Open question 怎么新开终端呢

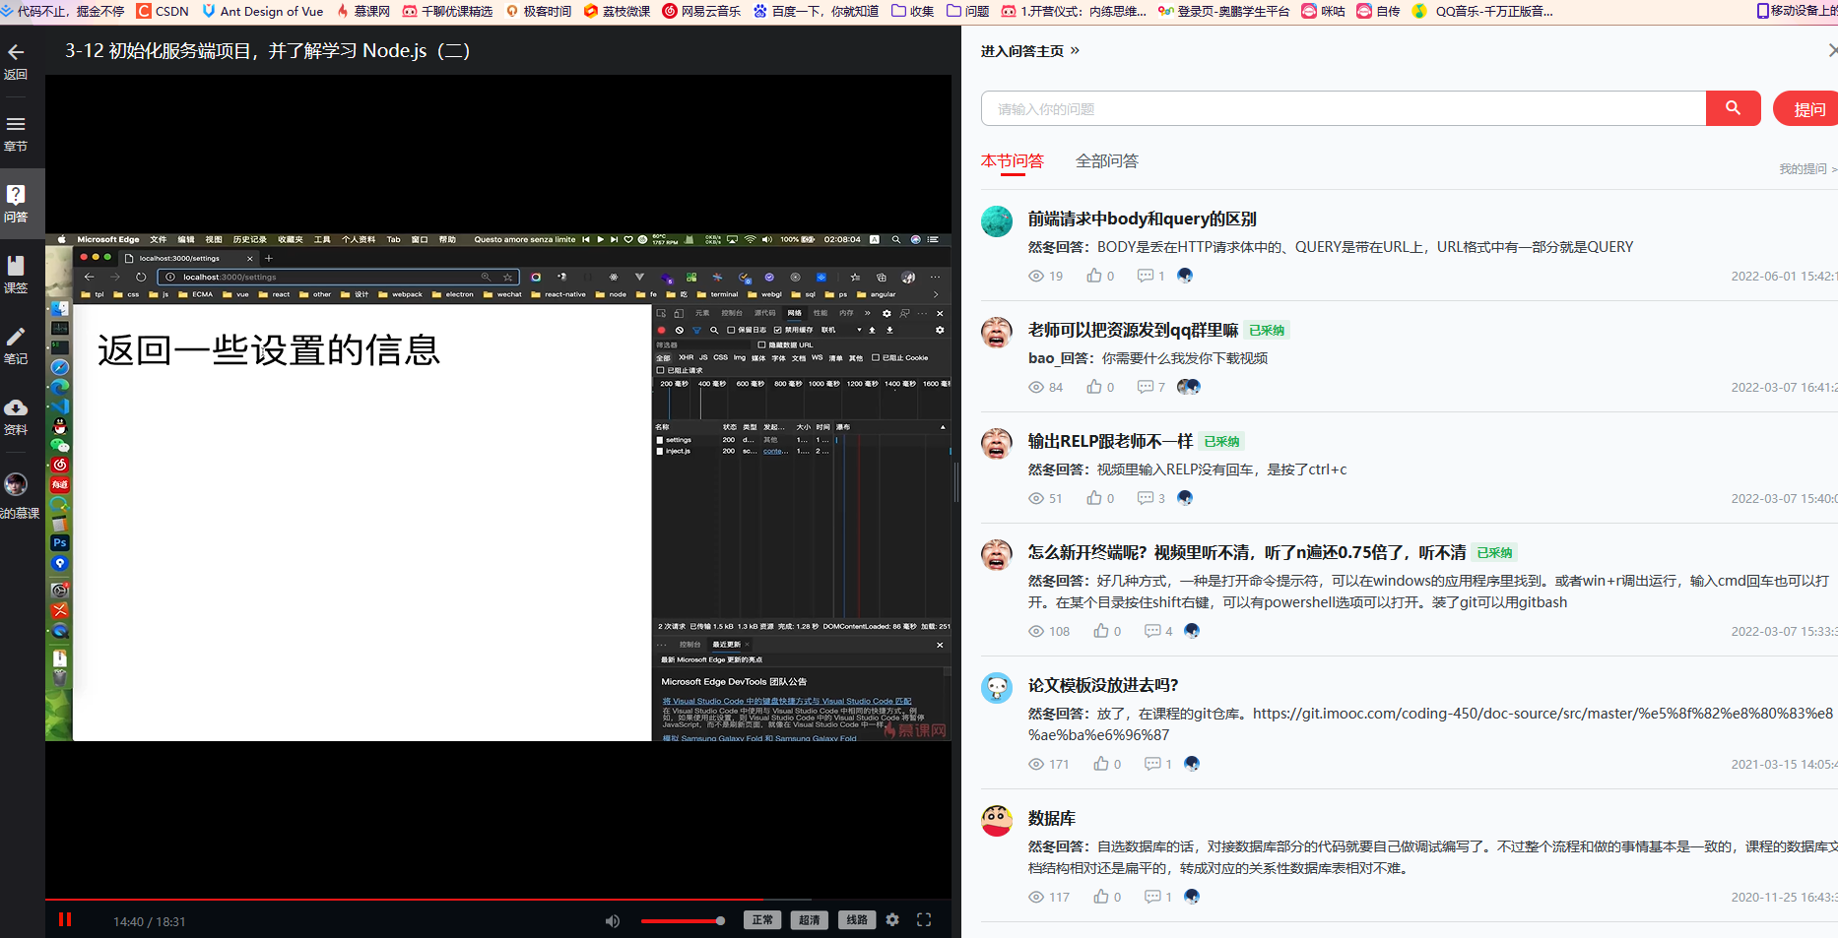click(1247, 552)
